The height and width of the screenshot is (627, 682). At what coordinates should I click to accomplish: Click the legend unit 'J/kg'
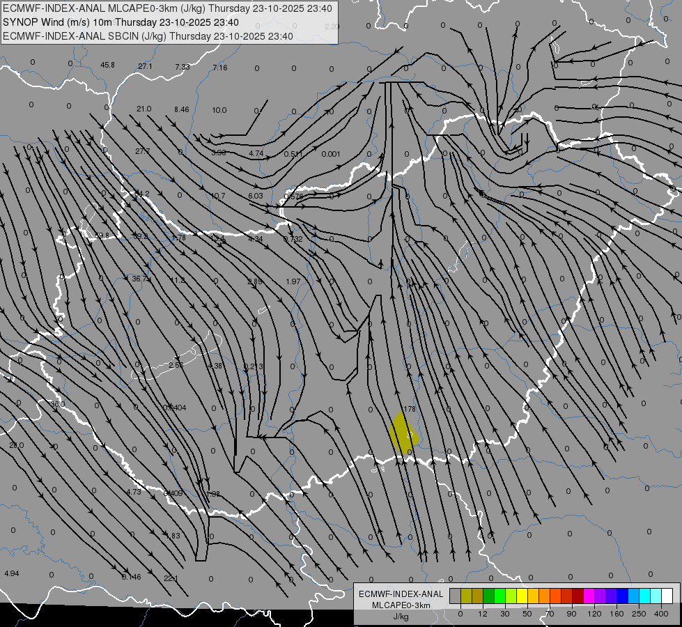tap(401, 617)
